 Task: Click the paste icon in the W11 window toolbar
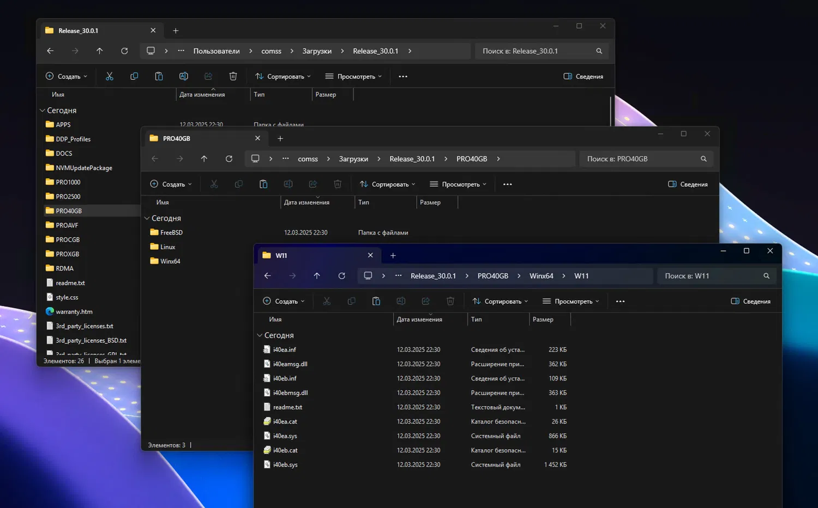[x=376, y=301]
